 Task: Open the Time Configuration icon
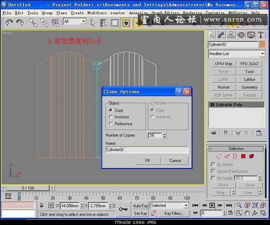click(x=231, y=213)
